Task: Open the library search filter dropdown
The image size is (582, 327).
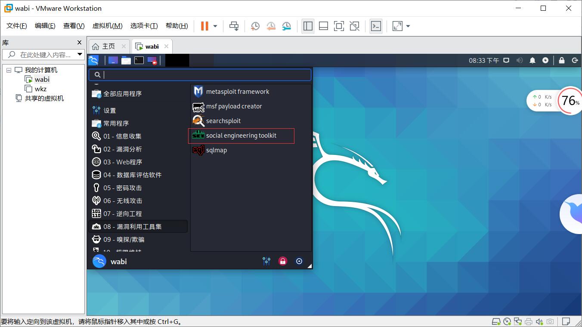Action: pyautogui.click(x=80, y=55)
